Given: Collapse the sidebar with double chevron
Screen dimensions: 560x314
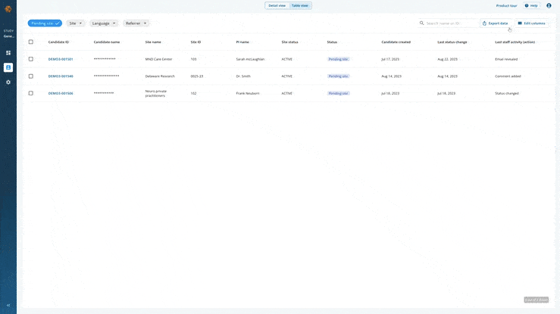Looking at the screenshot, I should click(8, 306).
